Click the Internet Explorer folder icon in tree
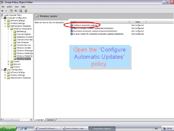Screen dimensions: 174x131 coord(15,34)
